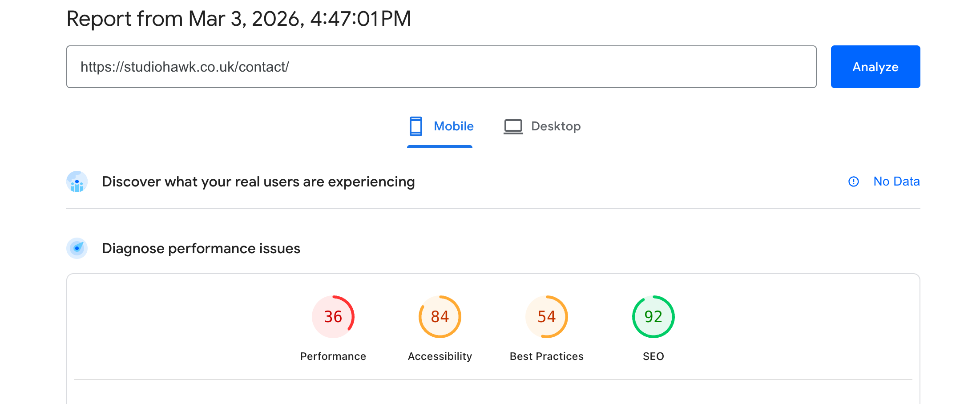This screenshot has width=968, height=404.
Task: Jump to the Performance category label
Action: pos(333,356)
